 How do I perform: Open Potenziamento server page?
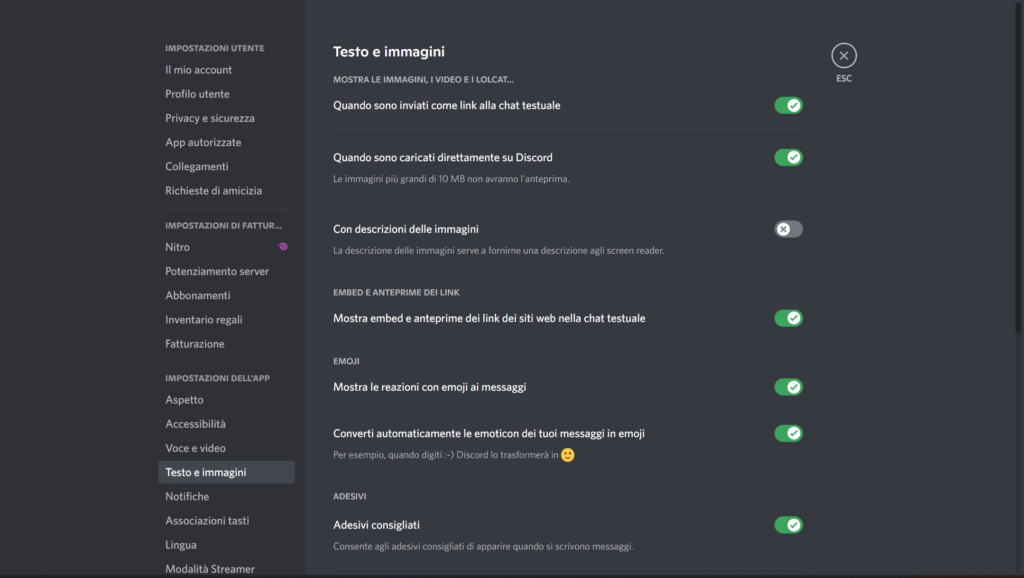[x=217, y=271]
